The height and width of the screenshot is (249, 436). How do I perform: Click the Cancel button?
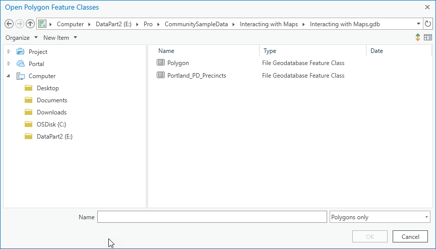410,236
